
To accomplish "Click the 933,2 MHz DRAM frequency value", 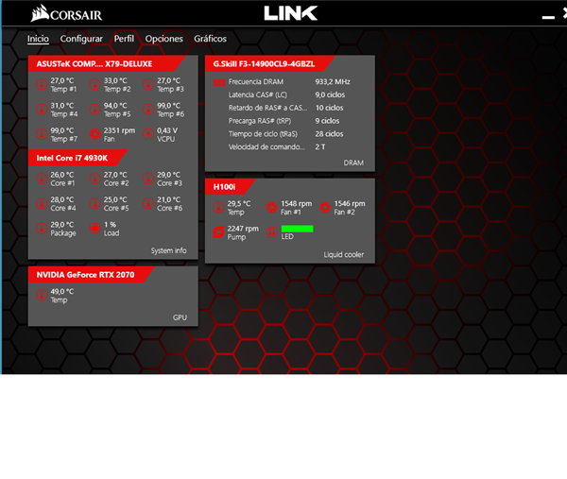I will coord(333,81).
